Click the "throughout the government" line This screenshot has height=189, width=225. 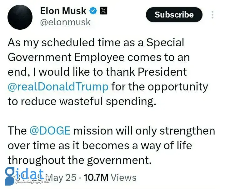click(79, 160)
